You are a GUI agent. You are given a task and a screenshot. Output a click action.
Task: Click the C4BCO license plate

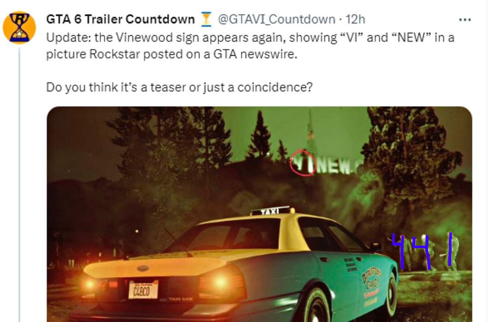tap(143, 291)
